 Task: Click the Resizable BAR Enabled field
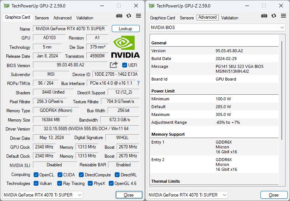point(124,165)
